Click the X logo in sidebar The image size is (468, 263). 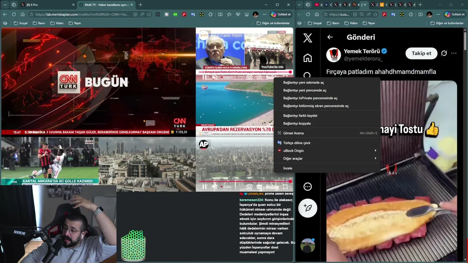[x=308, y=38]
